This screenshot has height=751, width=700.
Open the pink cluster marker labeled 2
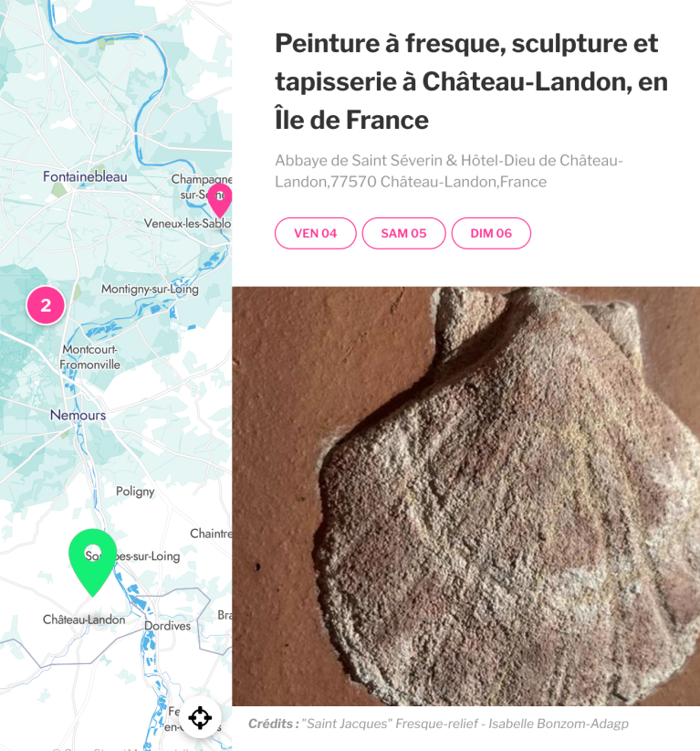(46, 305)
